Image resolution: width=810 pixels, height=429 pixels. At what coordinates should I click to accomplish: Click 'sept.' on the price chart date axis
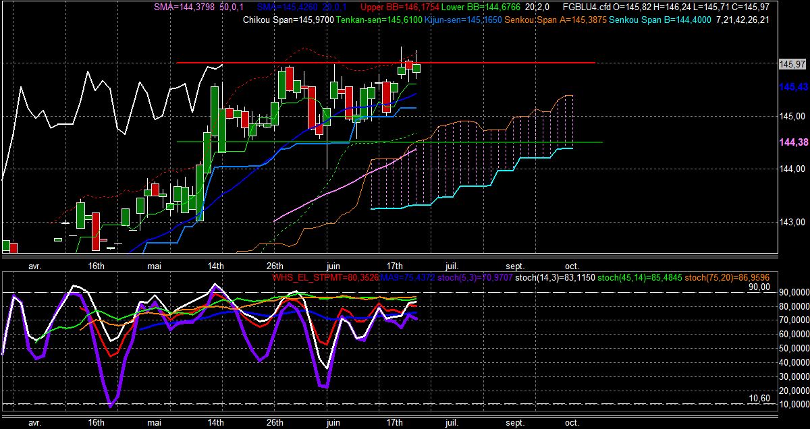(515, 266)
